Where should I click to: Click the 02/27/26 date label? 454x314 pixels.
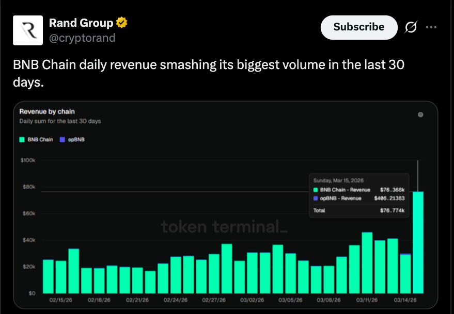click(214, 300)
